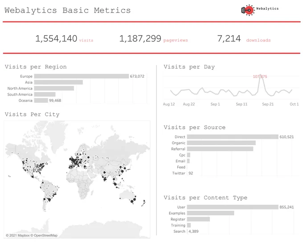Viewport: 303px width, 242px height.
Task: Click Africa on the city map
Action: click(81, 183)
